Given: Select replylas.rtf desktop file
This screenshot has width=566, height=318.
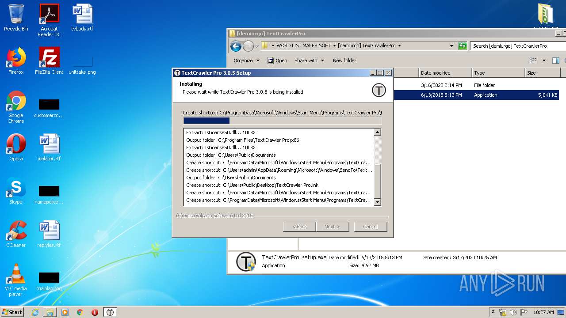Looking at the screenshot, I should [49, 234].
